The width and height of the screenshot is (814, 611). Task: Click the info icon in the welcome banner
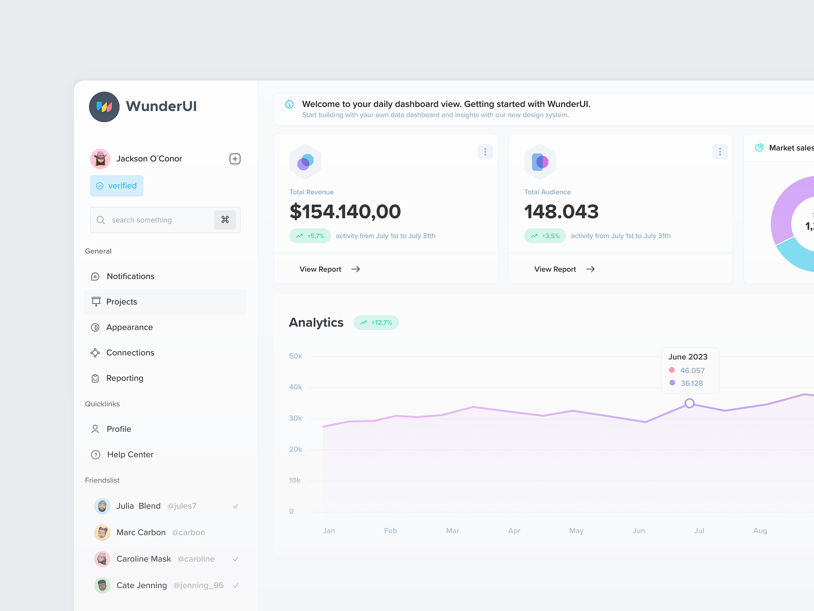click(289, 104)
